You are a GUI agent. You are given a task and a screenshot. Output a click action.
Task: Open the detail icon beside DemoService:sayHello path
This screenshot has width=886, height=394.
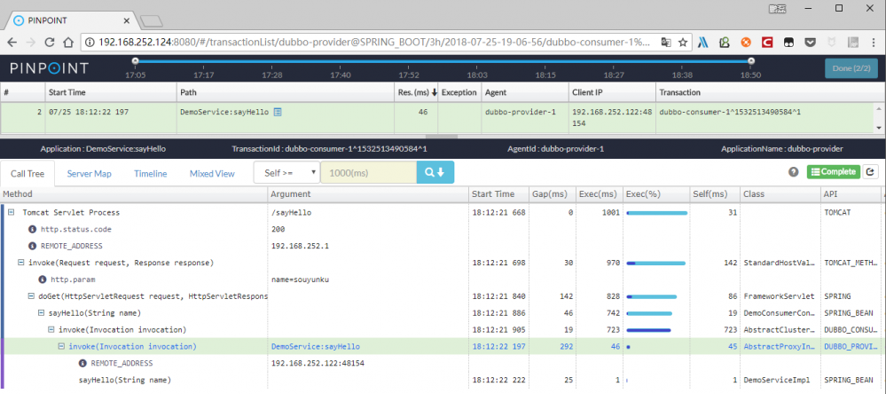point(278,112)
